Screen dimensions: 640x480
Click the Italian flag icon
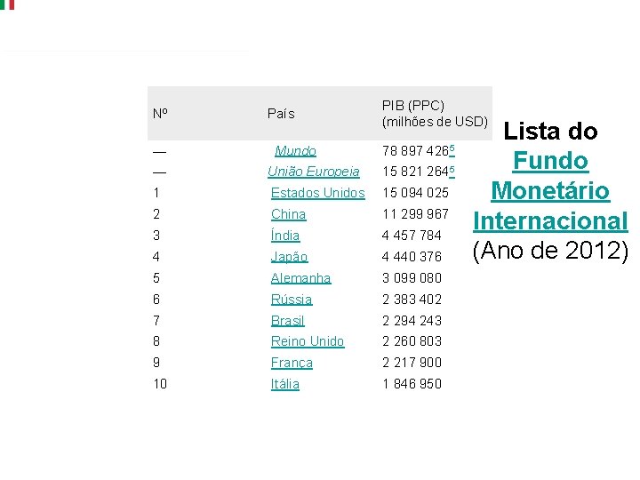coord(7,4)
